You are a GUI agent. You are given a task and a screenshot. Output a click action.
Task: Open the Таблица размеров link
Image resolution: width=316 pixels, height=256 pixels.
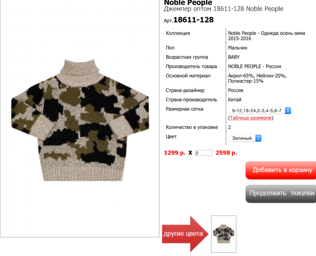(x=250, y=118)
